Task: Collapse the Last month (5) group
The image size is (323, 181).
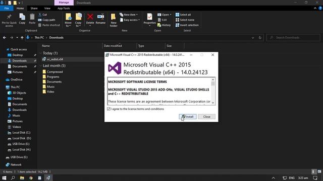Action: [40, 66]
